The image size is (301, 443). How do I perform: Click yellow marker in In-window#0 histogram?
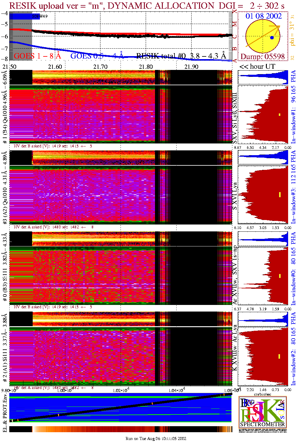[279, 276]
